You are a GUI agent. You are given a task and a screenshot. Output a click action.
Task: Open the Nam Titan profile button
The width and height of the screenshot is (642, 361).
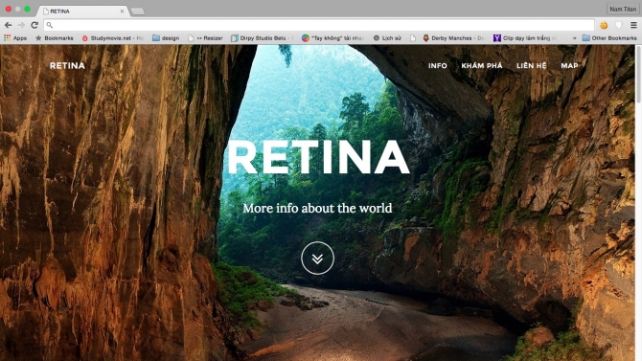click(622, 9)
